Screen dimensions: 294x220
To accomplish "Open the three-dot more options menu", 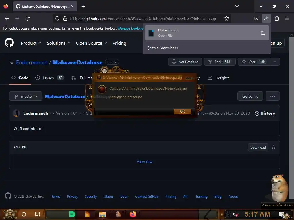I will pos(273,96).
